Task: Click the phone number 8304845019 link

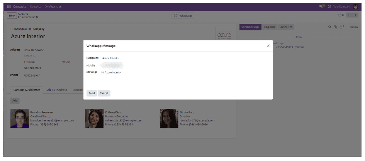Action: tap(285, 47)
